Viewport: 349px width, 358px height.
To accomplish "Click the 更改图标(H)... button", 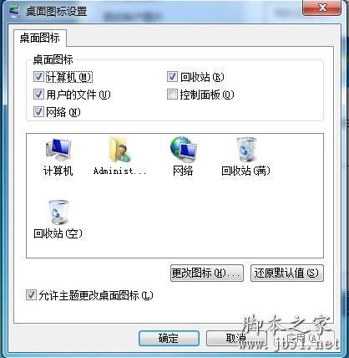I will (207, 273).
